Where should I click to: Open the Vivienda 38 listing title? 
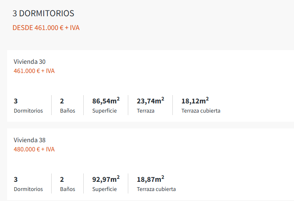click(30, 140)
